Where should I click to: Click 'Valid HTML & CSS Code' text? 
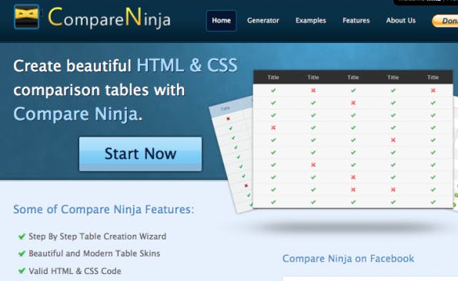pyautogui.click(x=75, y=271)
